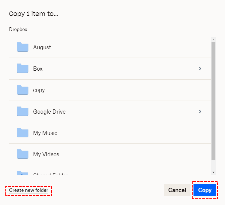Cancel the copy dialog

coord(177,190)
